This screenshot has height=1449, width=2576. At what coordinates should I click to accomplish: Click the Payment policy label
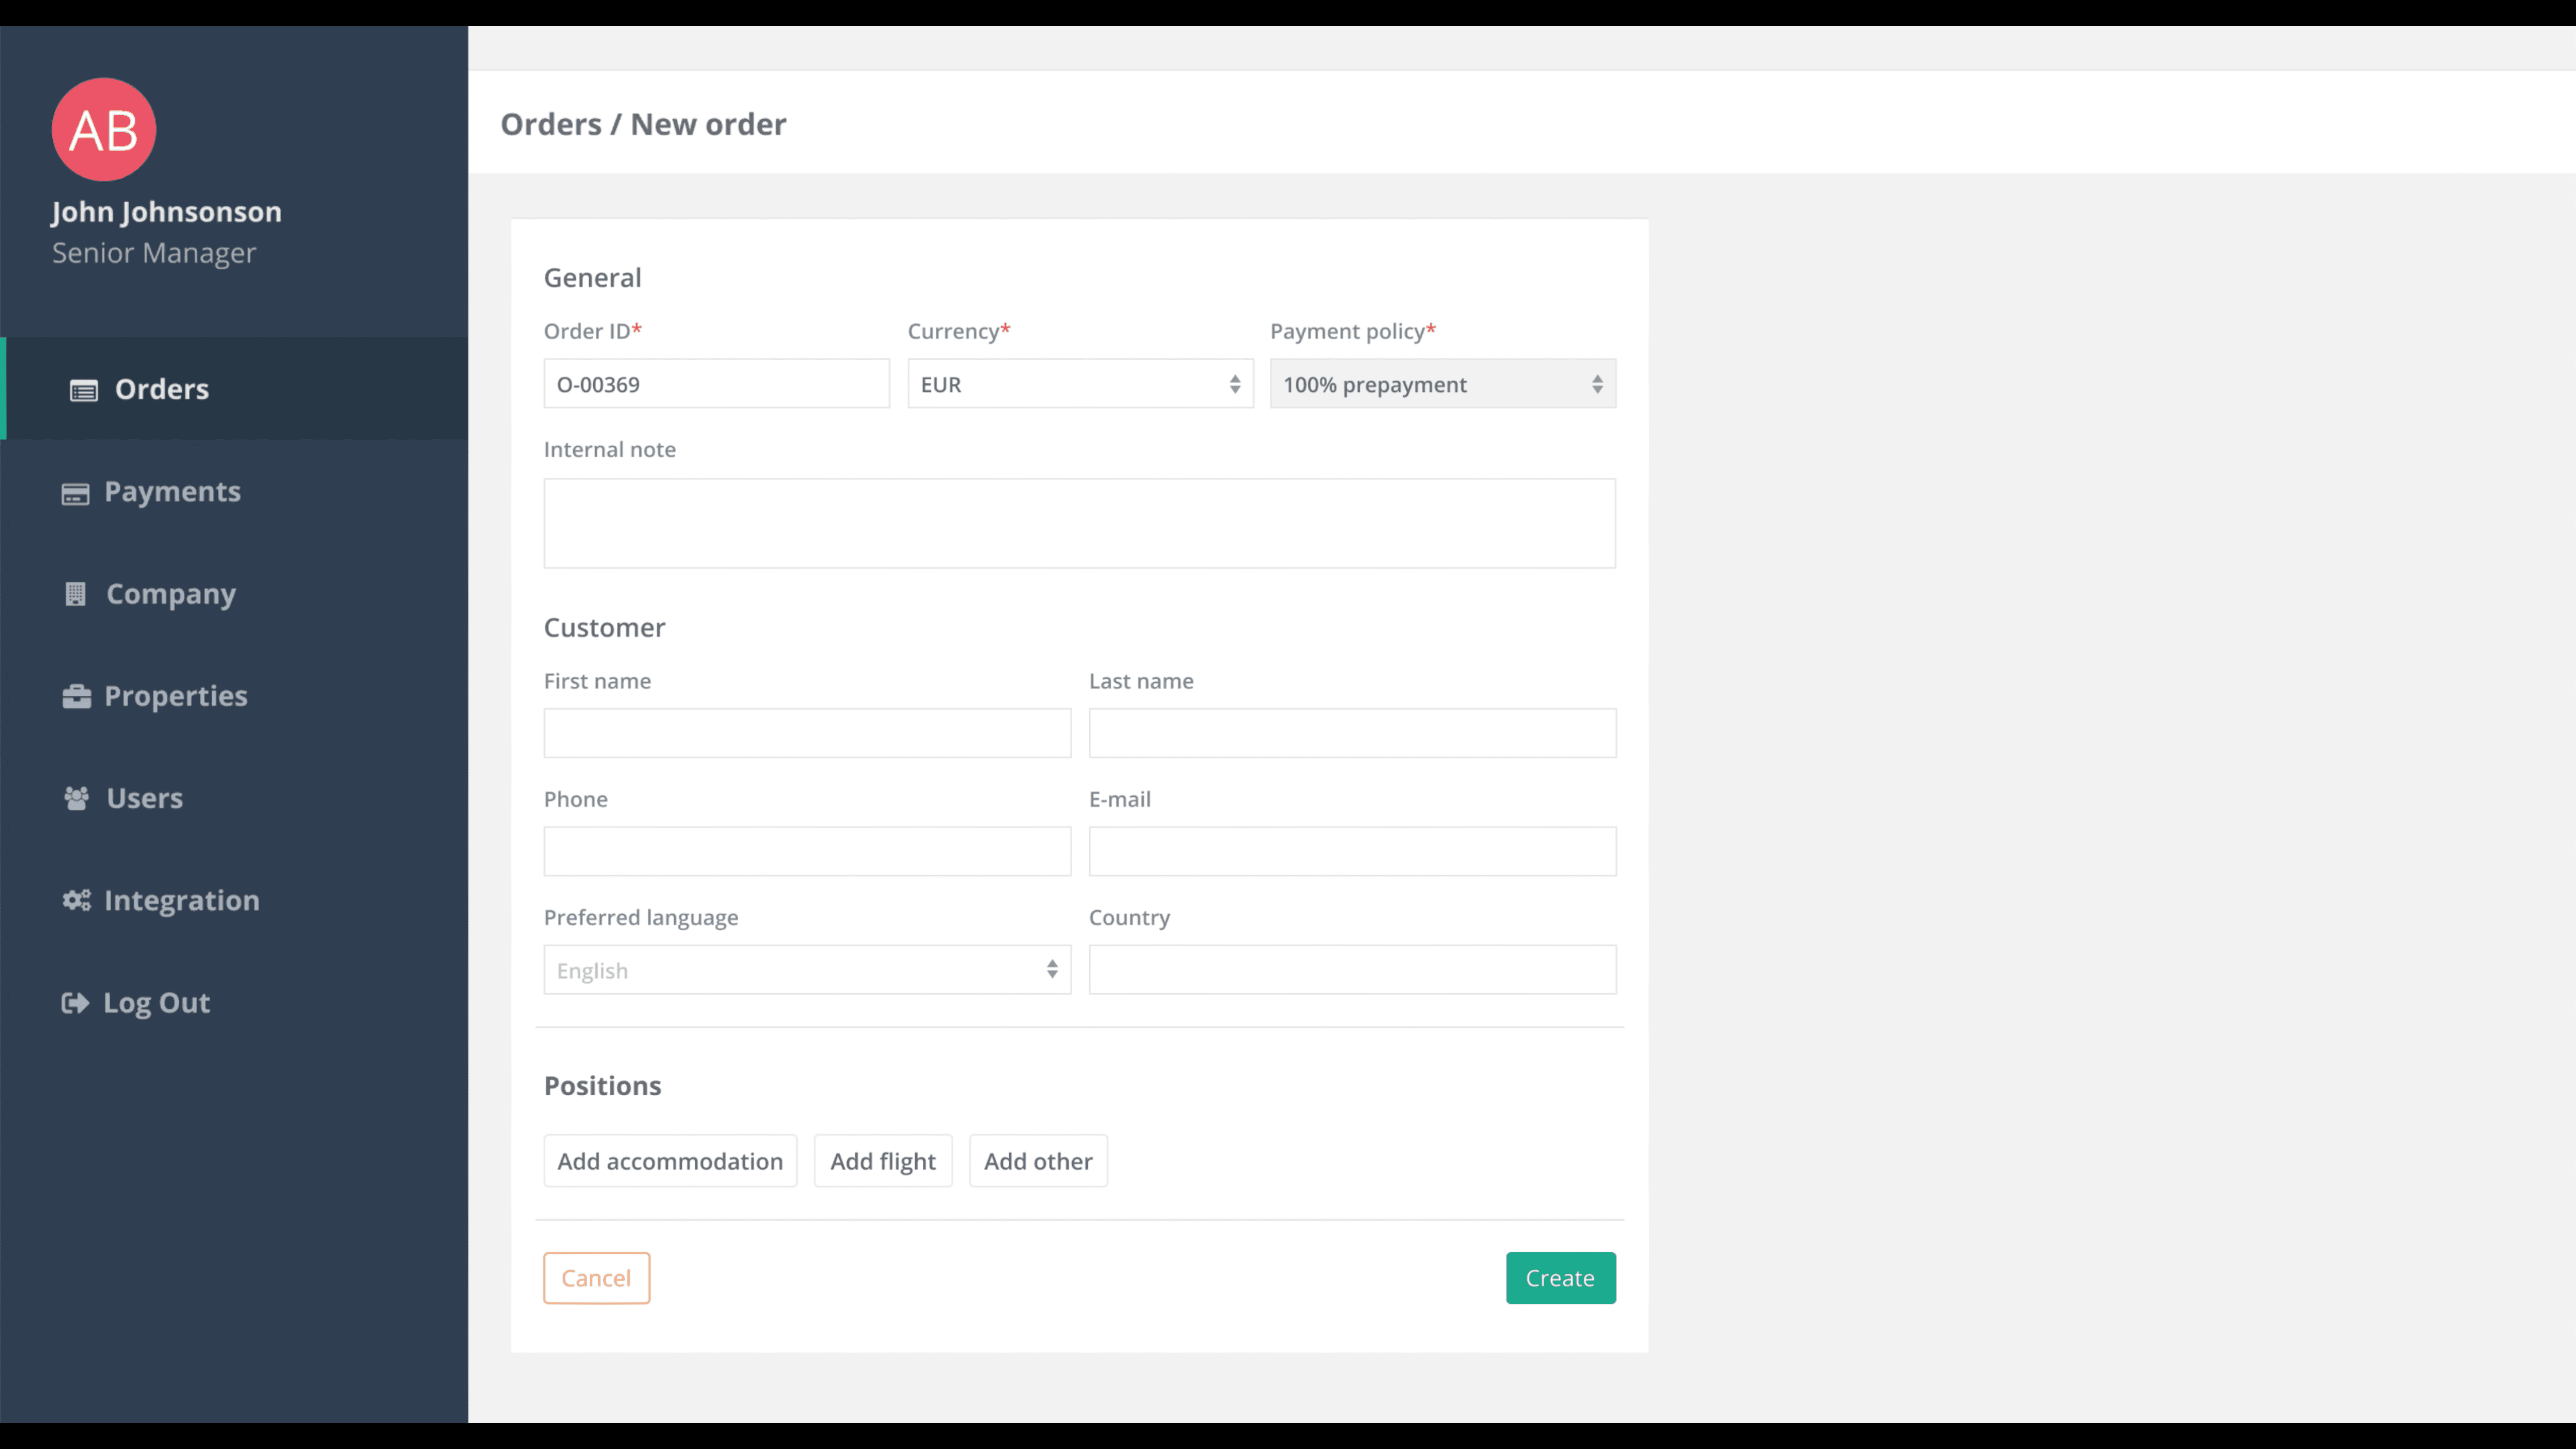point(1353,331)
